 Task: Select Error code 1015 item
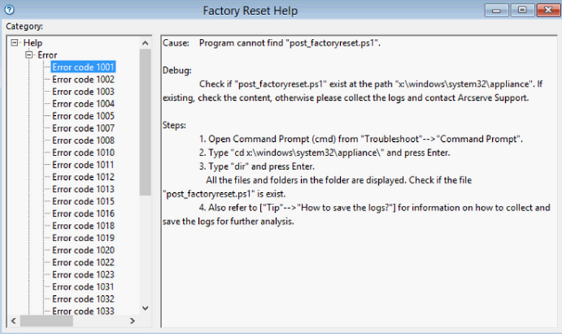pyautogui.click(x=83, y=201)
